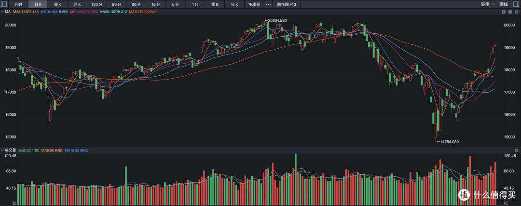Select the 日K daily candlestick tab
This screenshot has height=206, width=521.
[x=38, y=4]
